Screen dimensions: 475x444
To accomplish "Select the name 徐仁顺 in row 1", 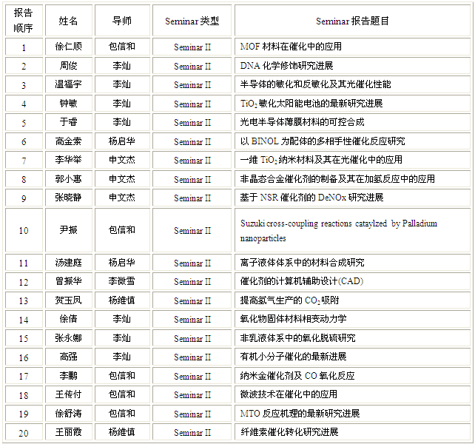I will pos(68,47).
